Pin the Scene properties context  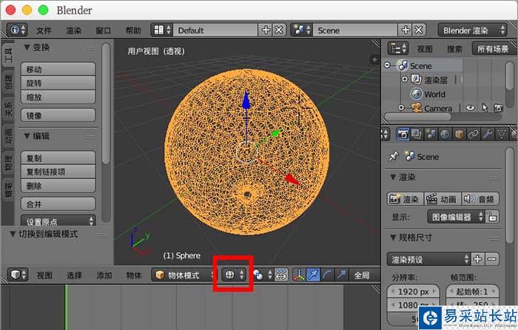tap(393, 156)
